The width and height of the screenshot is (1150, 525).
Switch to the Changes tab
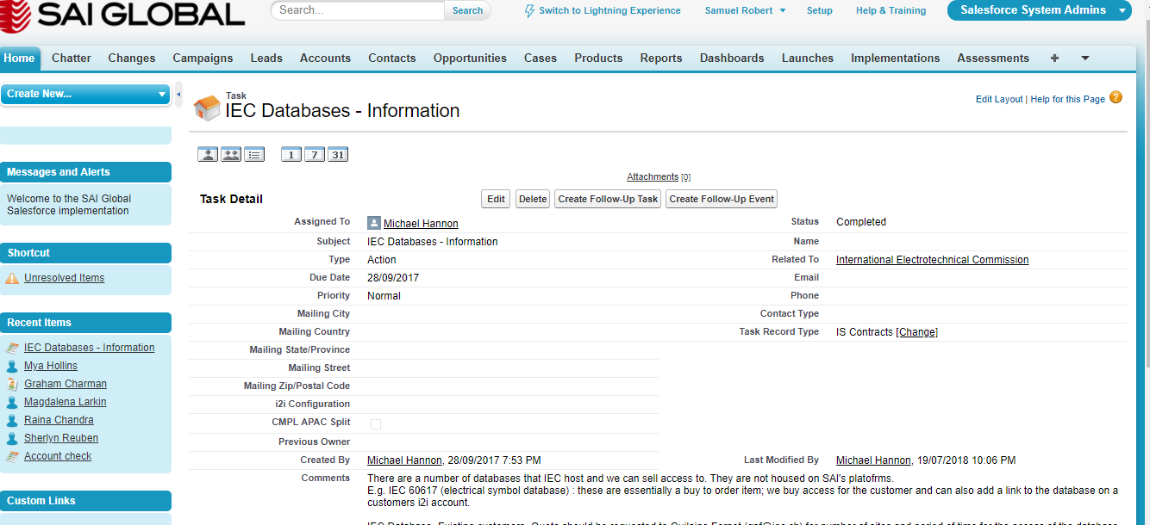[x=132, y=58]
